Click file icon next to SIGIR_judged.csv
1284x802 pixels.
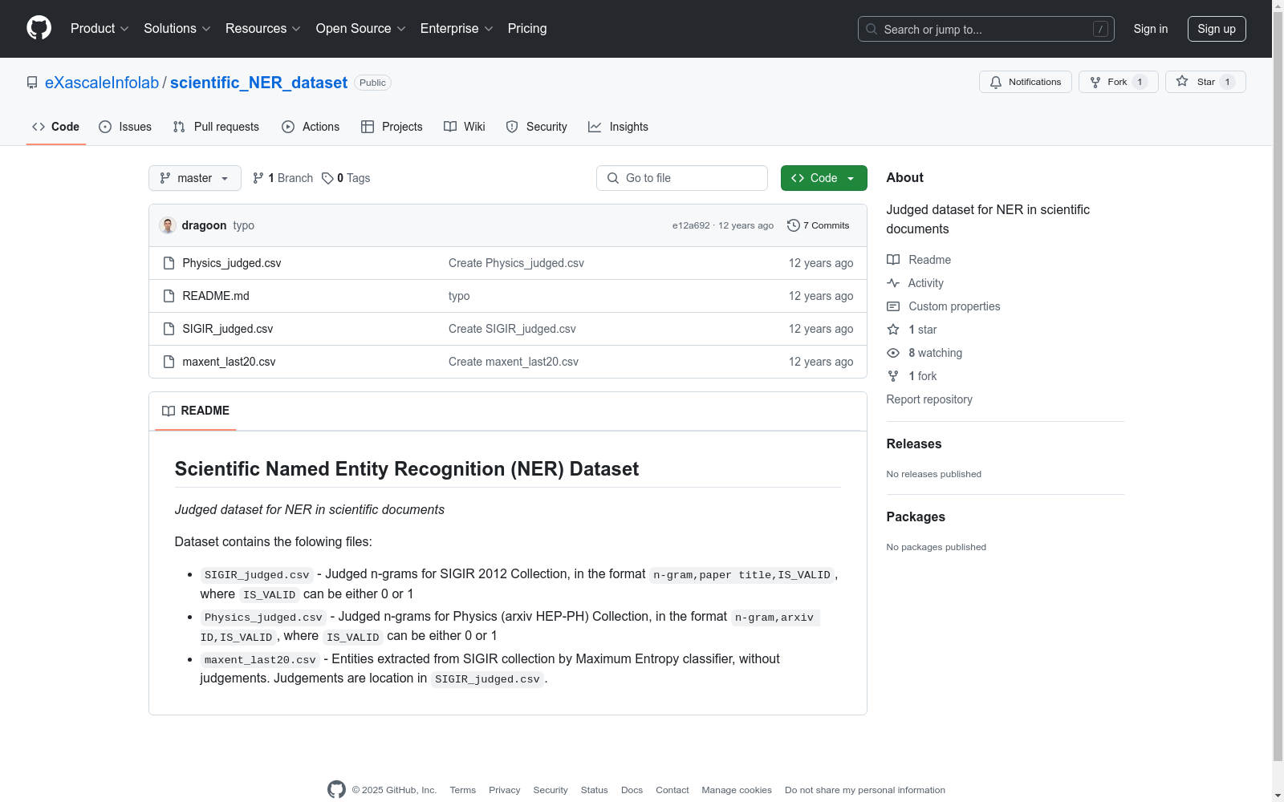click(169, 329)
